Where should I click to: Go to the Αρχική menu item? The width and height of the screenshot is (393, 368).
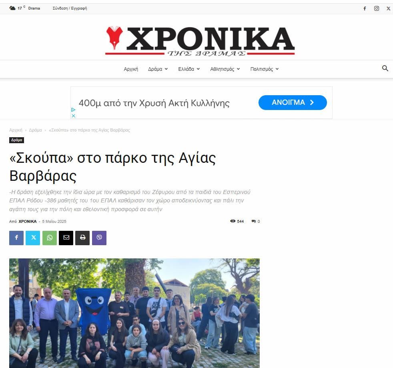click(131, 69)
